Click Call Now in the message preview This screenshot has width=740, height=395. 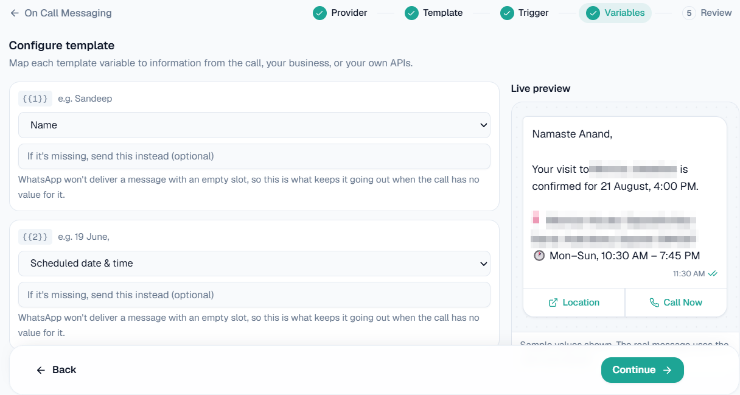[676, 302]
